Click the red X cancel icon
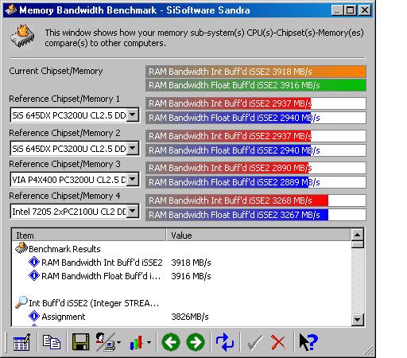This screenshot has width=407, height=358. point(278,342)
